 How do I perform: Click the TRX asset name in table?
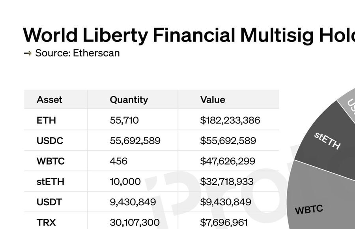click(46, 222)
